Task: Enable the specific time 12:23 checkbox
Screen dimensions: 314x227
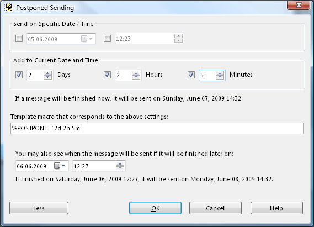Action: tap(108, 38)
